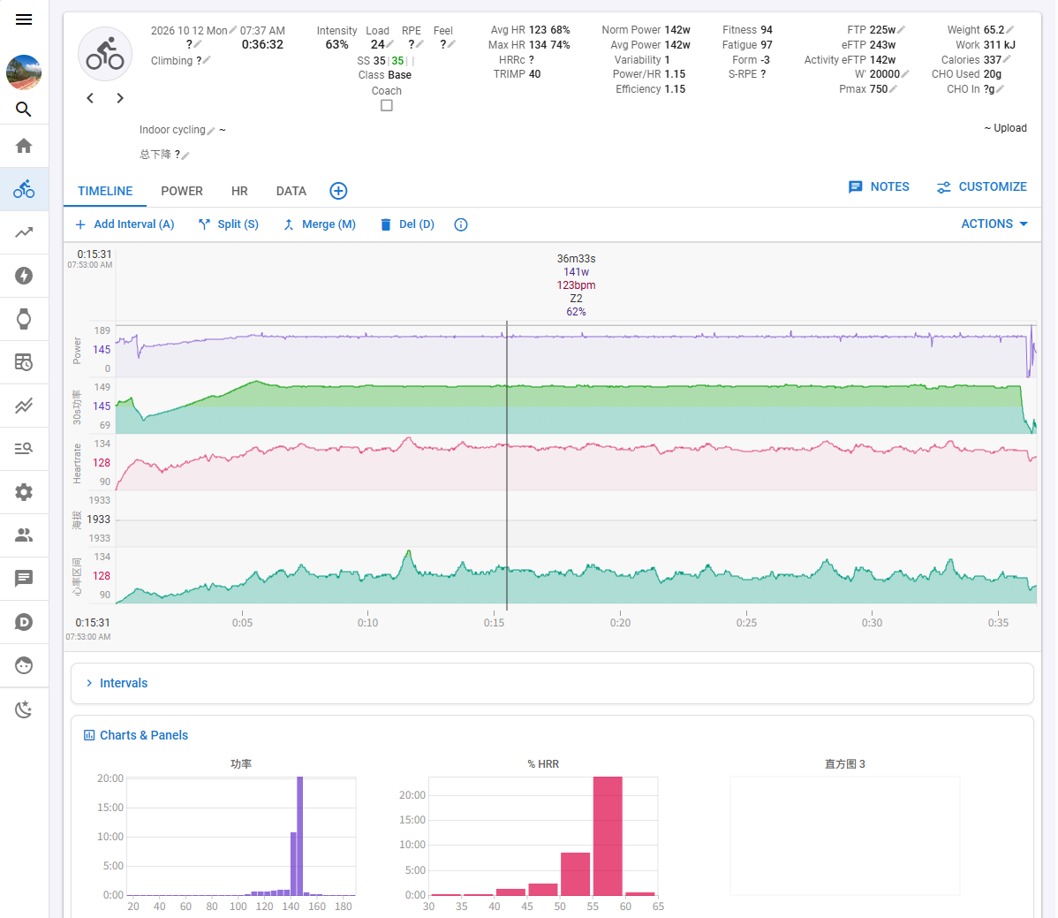
Task: Switch to the HR tab
Action: [239, 191]
